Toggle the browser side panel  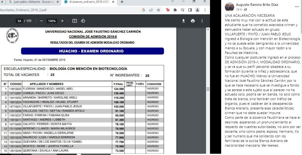(x=190, y=10)
